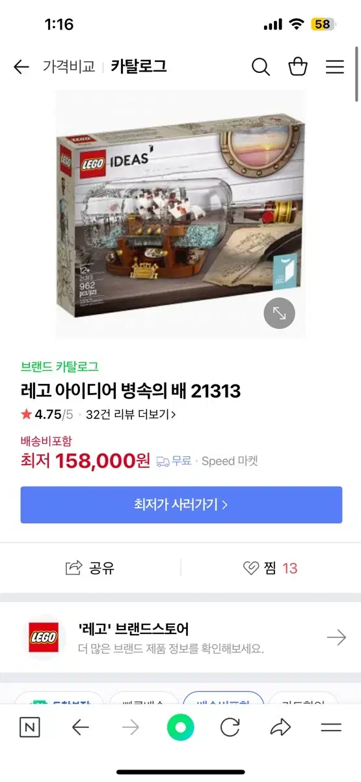Tap the back arrow in header
361x782 pixels.
click(21, 66)
